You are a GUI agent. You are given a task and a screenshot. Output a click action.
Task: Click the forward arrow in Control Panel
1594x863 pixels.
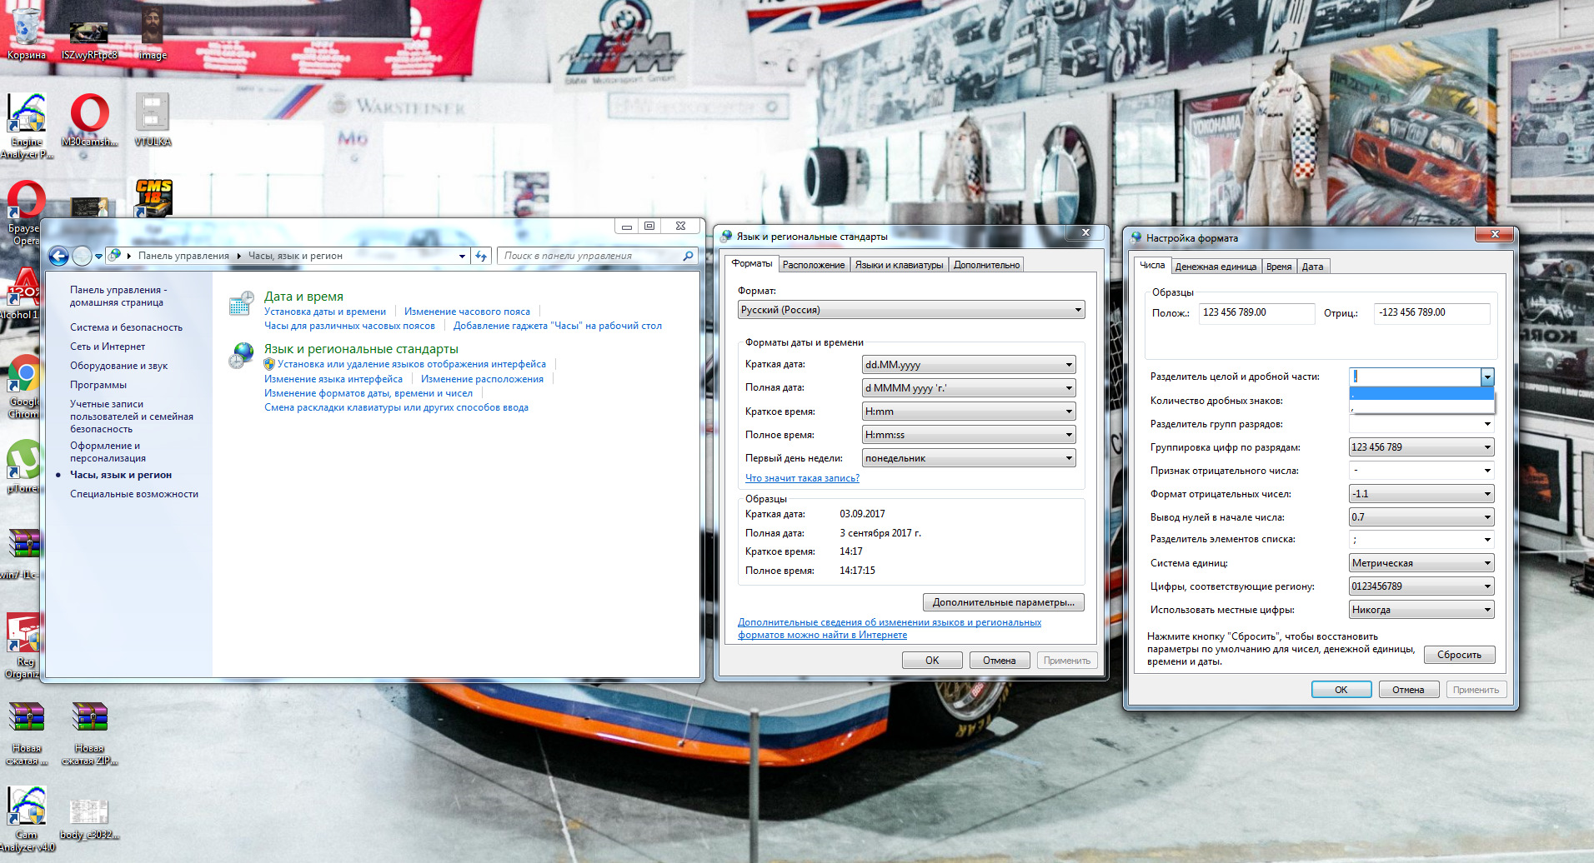click(x=82, y=256)
